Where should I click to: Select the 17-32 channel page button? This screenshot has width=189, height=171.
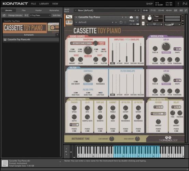pyautogui.click(x=153, y=10)
